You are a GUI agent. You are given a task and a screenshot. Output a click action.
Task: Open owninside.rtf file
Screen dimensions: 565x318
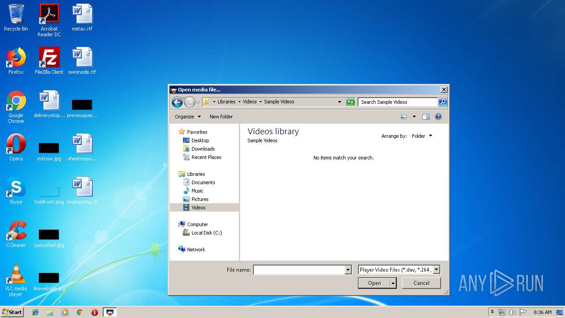pyautogui.click(x=82, y=61)
